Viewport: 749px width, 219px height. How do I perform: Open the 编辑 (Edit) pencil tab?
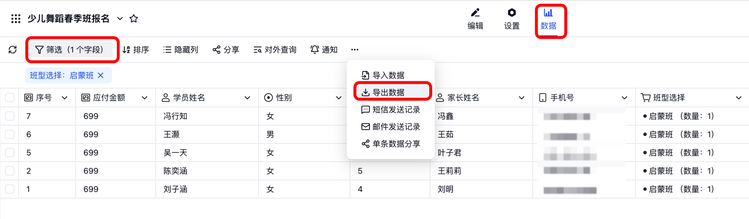475,19
